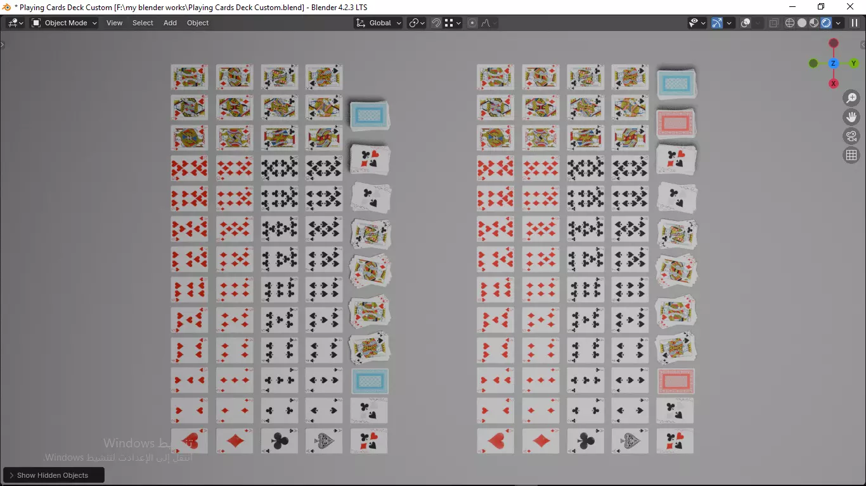Expand the sidebar with the right-edge arrow
866x486 pixels.
(863, 44)
